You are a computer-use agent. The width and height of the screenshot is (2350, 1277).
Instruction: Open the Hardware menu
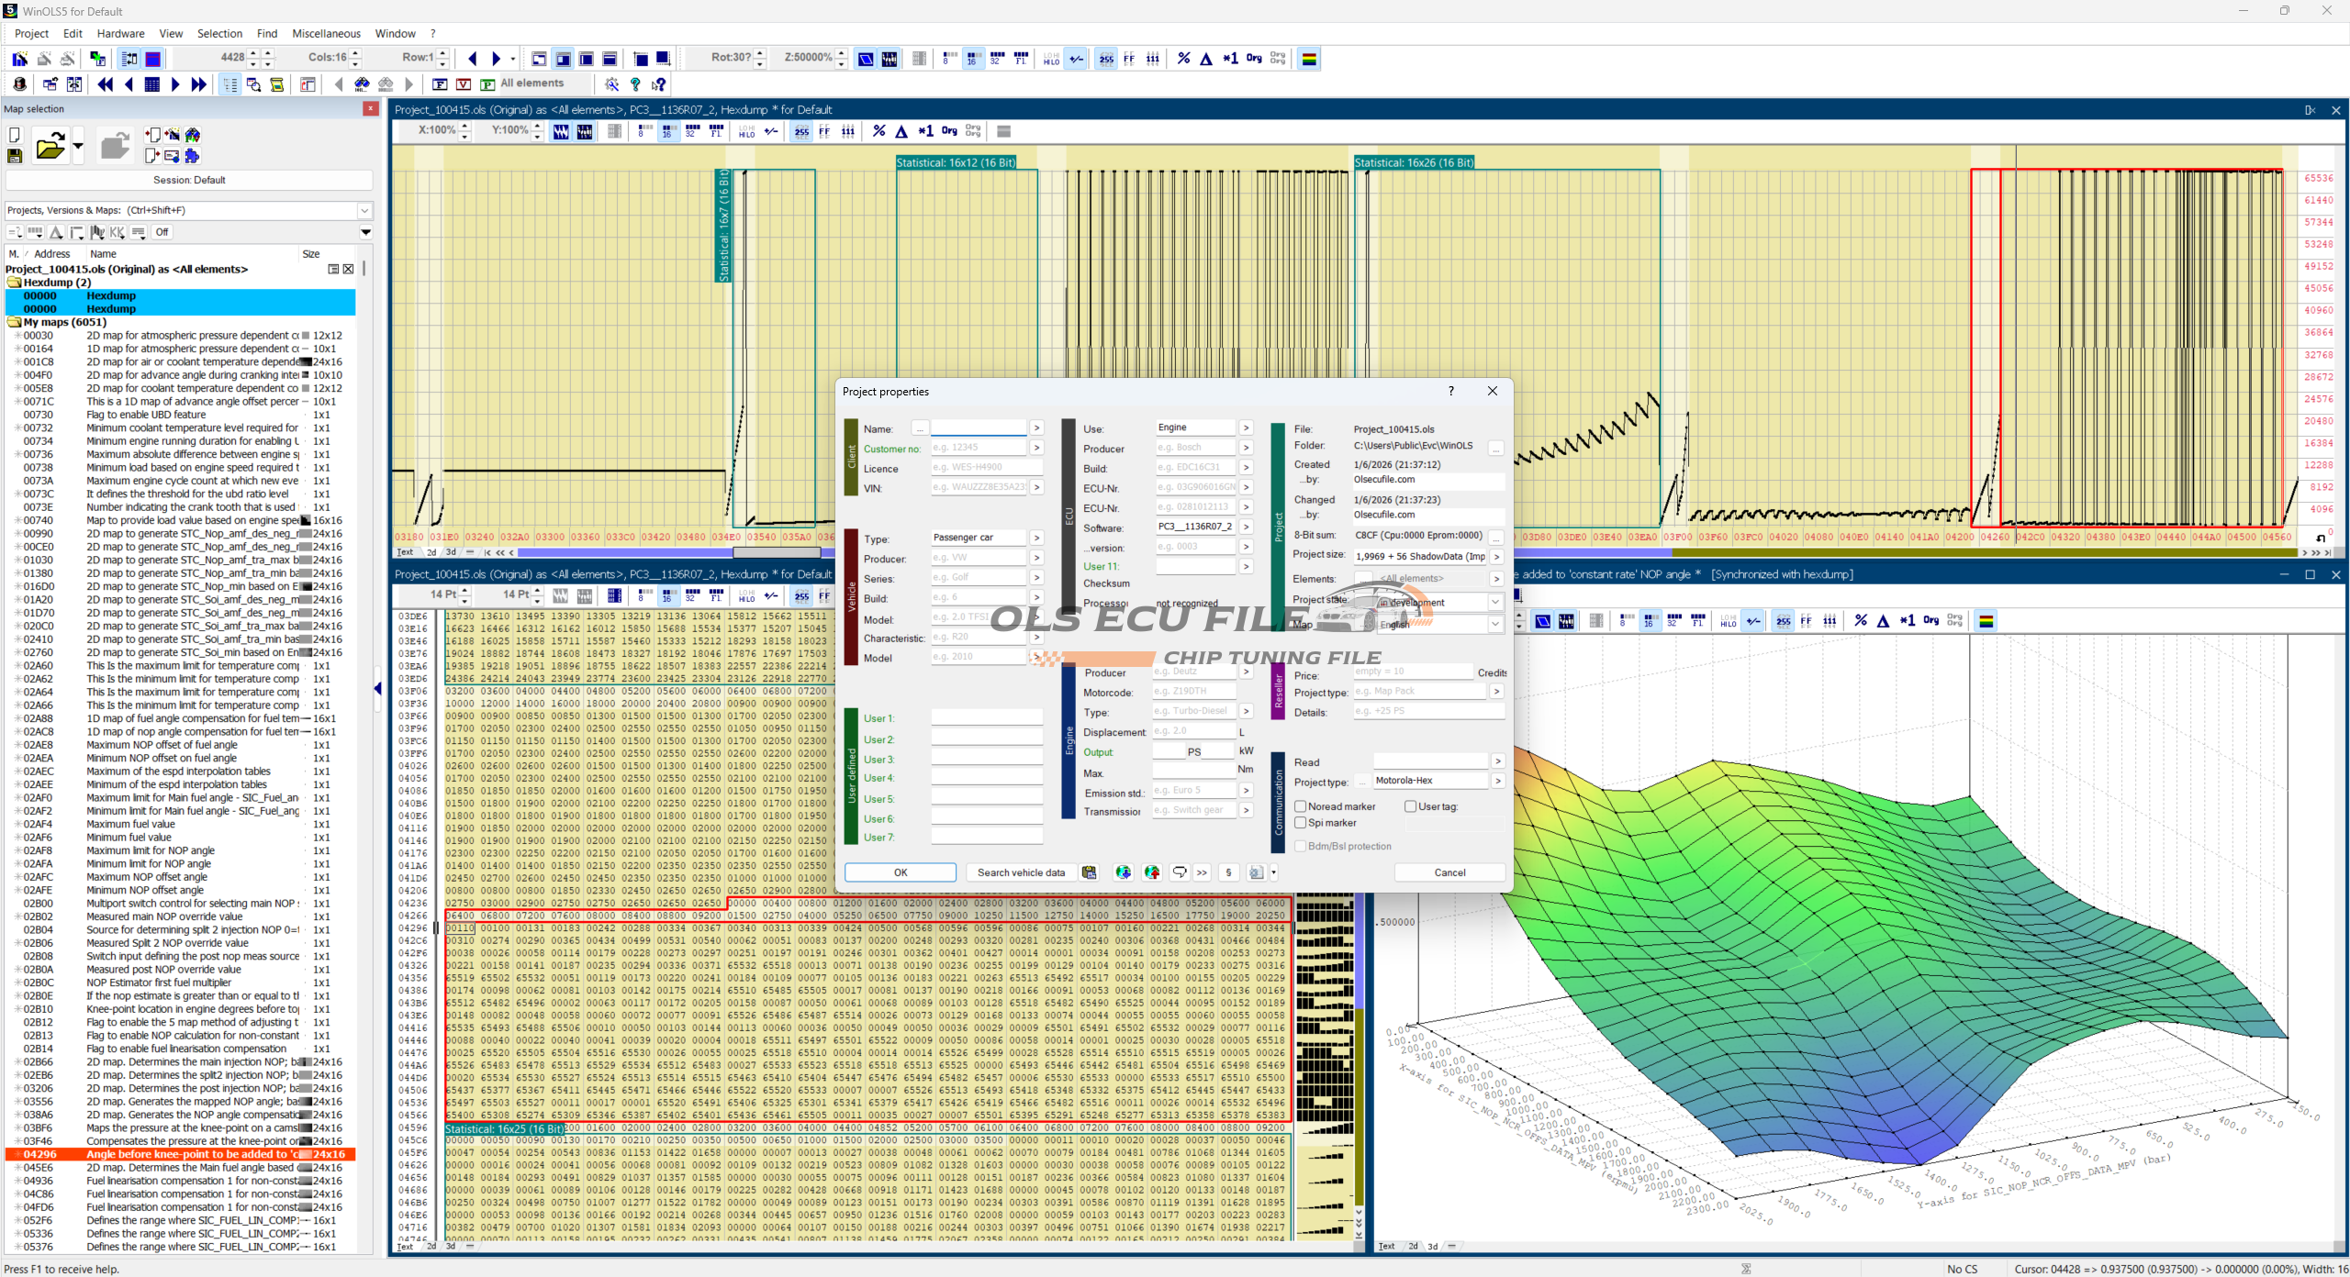(x=120, y=33)
